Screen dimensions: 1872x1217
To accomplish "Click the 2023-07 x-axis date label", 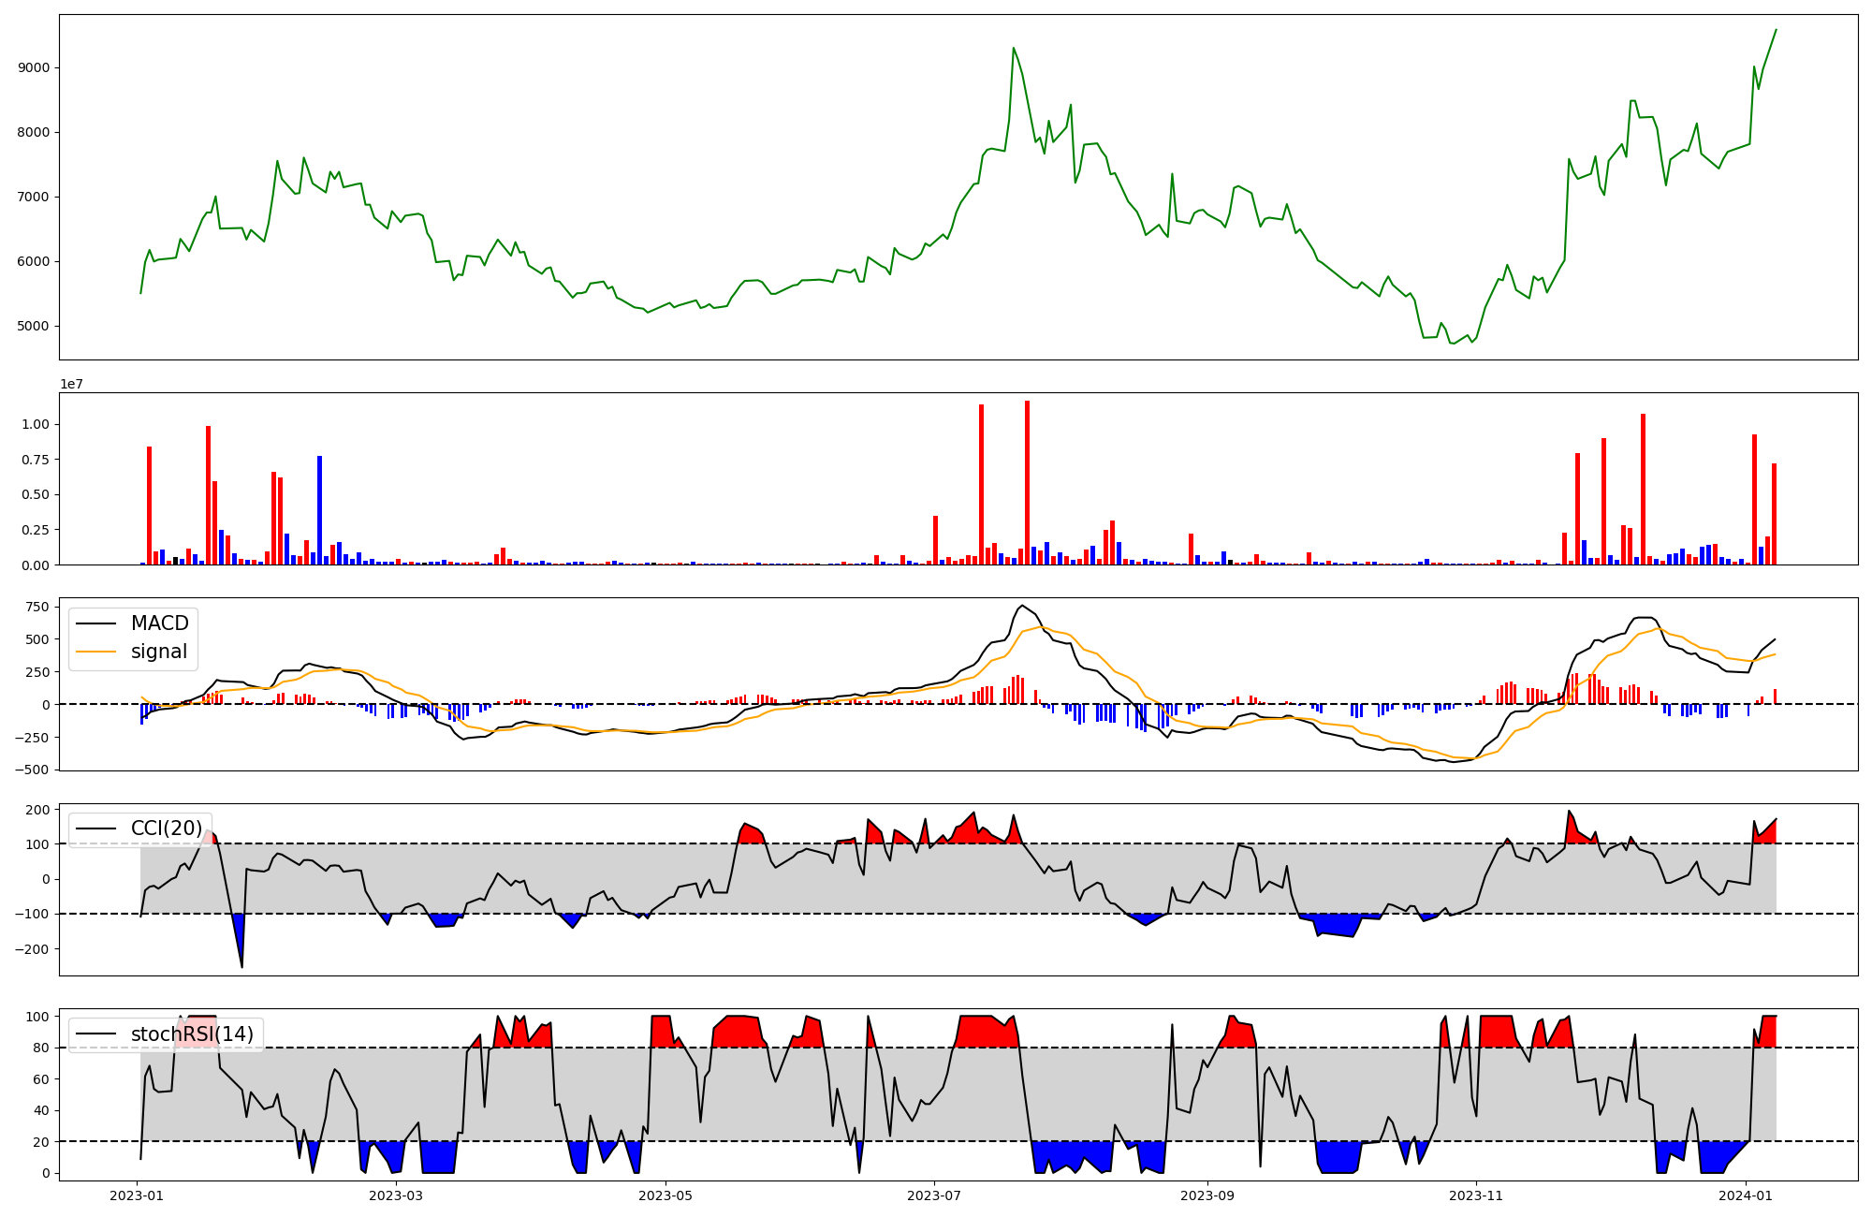I will pyautogui.click(x=934, y=1195).
